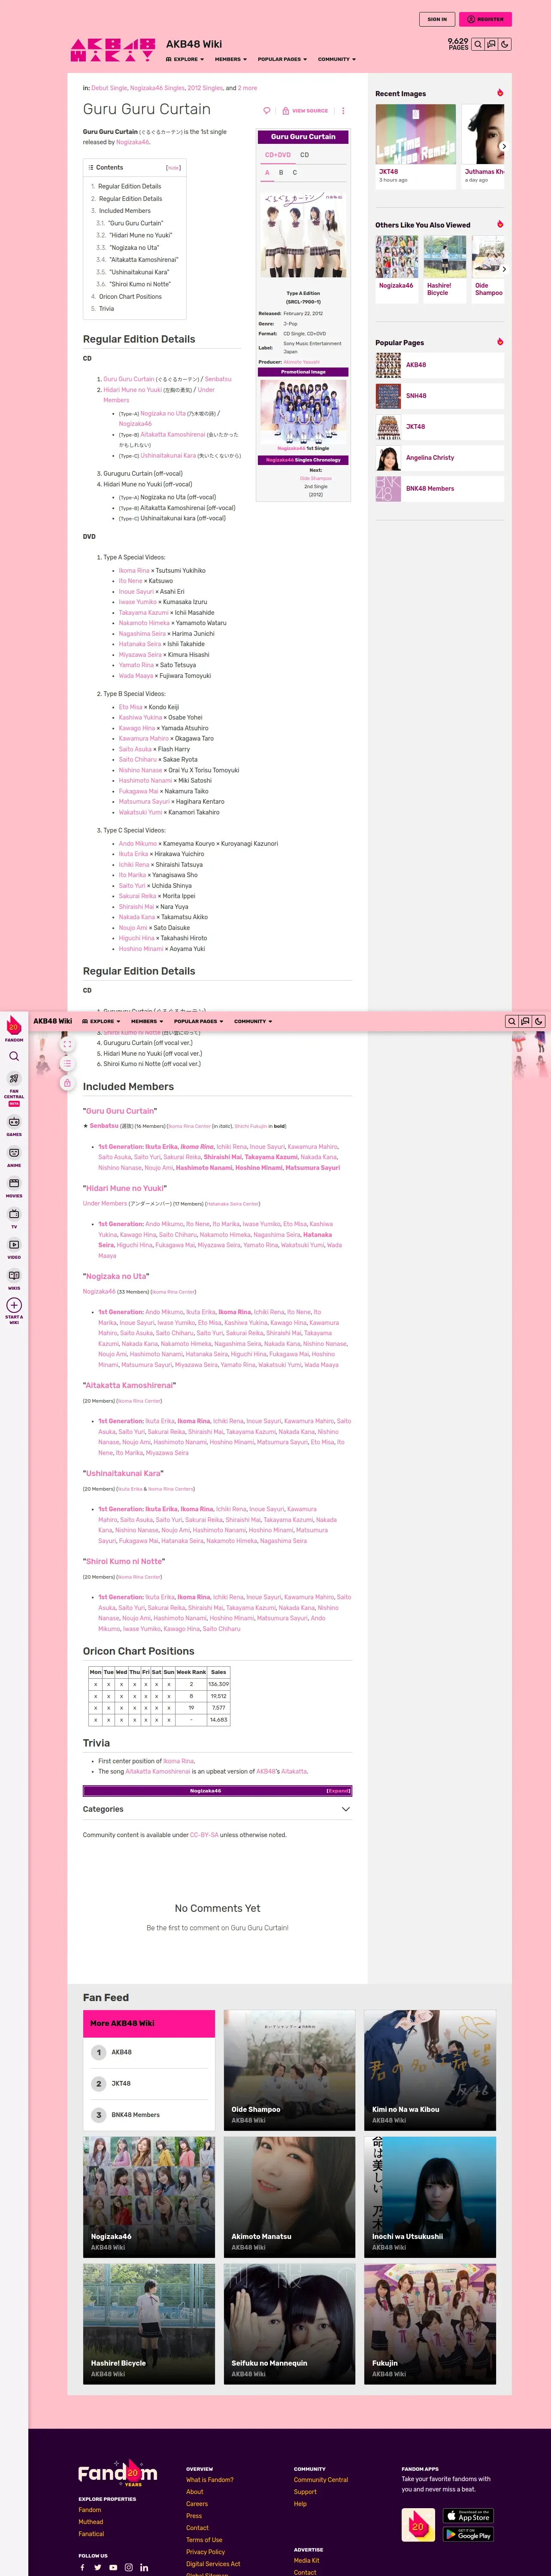Open 'What is Fandom?' footer link
551x2576 pixels.
click(210, 2480)
